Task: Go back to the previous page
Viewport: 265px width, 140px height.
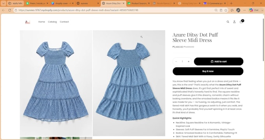Action: pyautogui.click(x=4, y=10)
